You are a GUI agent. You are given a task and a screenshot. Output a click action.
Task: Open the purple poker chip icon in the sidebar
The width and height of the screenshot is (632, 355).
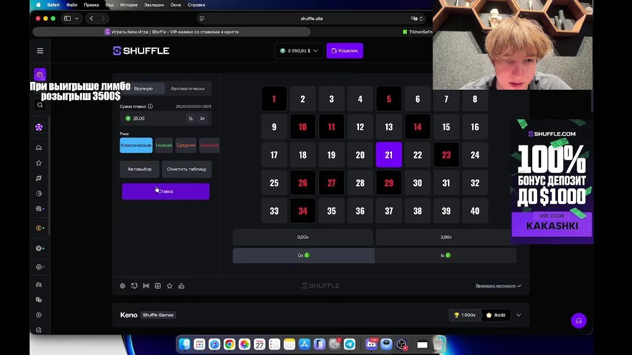[x=39, y=127]
